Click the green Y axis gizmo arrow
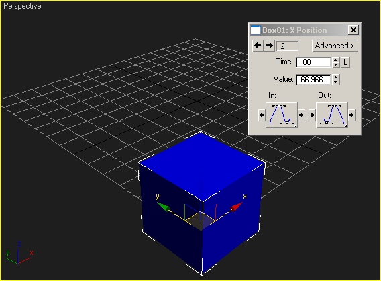This screenshot has width=381, height=281. 163,207
